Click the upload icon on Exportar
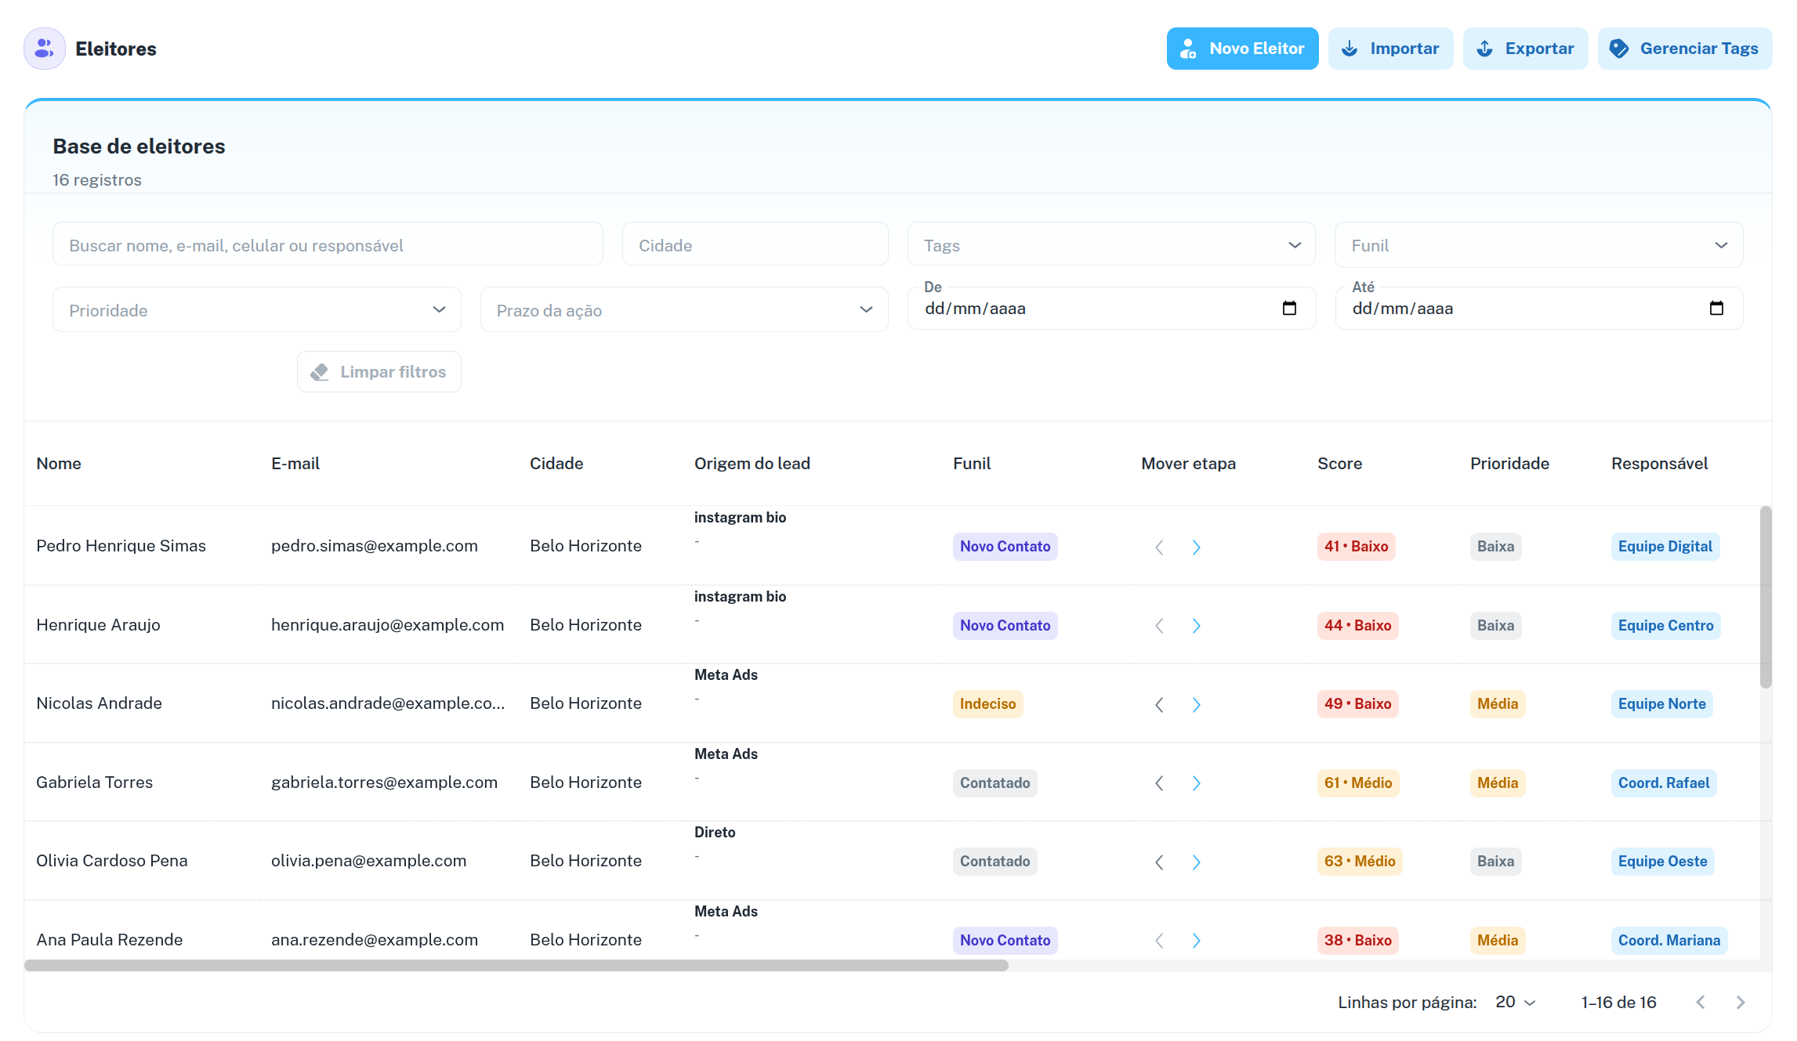The width and height of the screenshot is (1797, 1041). 1484,48
